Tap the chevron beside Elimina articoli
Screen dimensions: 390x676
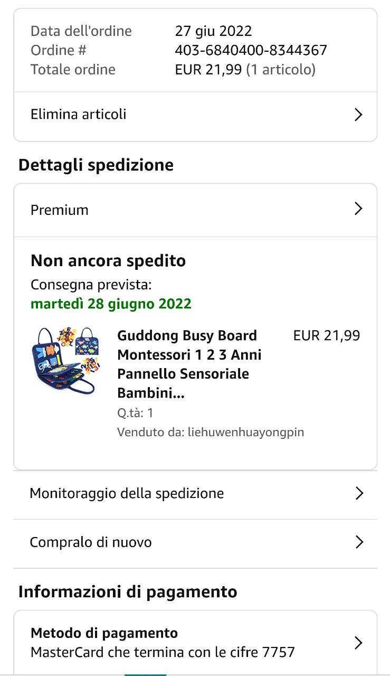358,115
